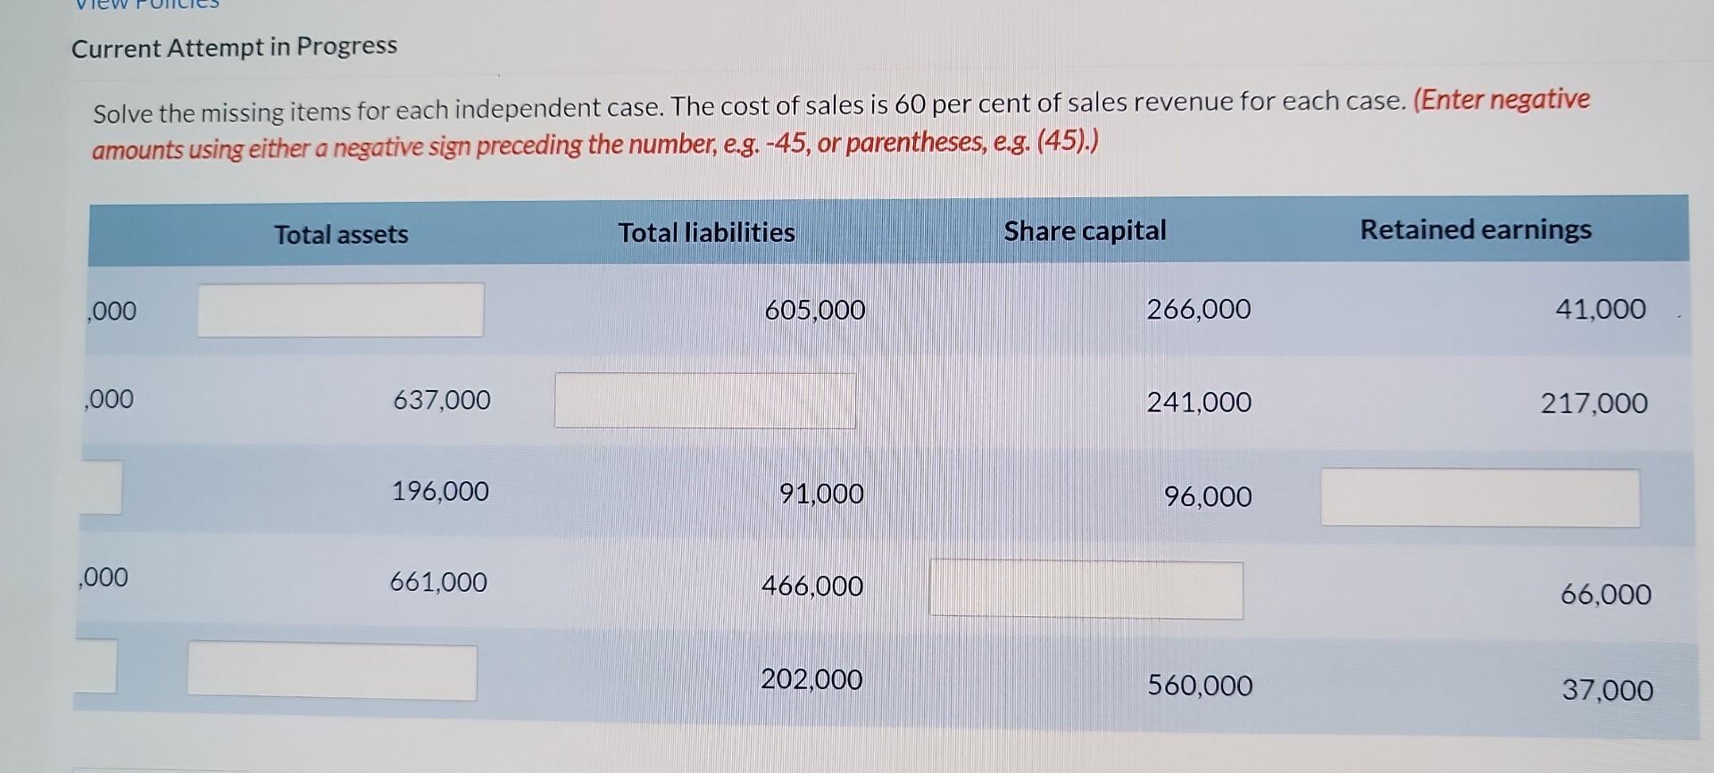Select the 466,000 liabilities value

(811, 587)
